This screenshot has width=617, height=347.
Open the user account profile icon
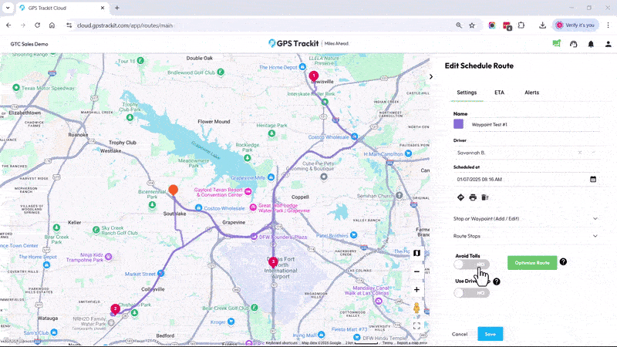point(608,44)
